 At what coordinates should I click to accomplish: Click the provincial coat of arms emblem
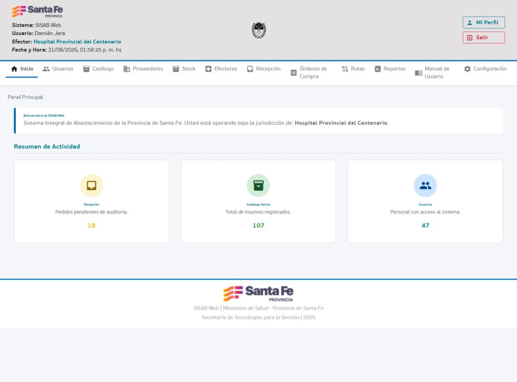point(259,30)
